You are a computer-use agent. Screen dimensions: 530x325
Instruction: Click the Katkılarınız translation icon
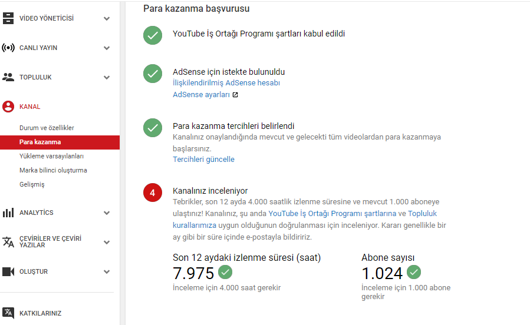(8, 313)
